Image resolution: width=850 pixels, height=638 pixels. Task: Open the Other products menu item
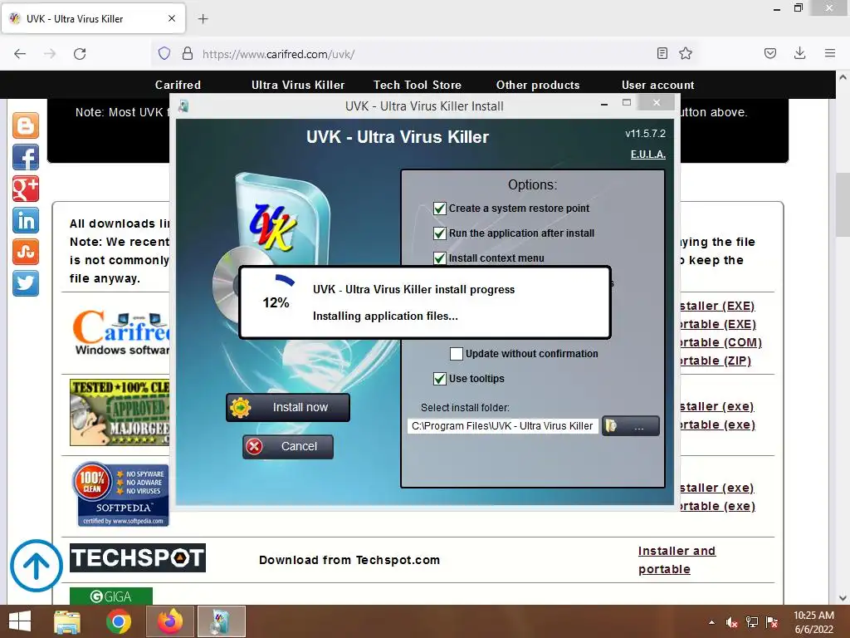pyautogui.click(x=538, y=86)
